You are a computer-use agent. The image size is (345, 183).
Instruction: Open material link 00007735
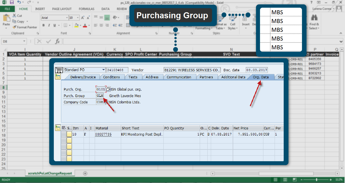[103, 134]
